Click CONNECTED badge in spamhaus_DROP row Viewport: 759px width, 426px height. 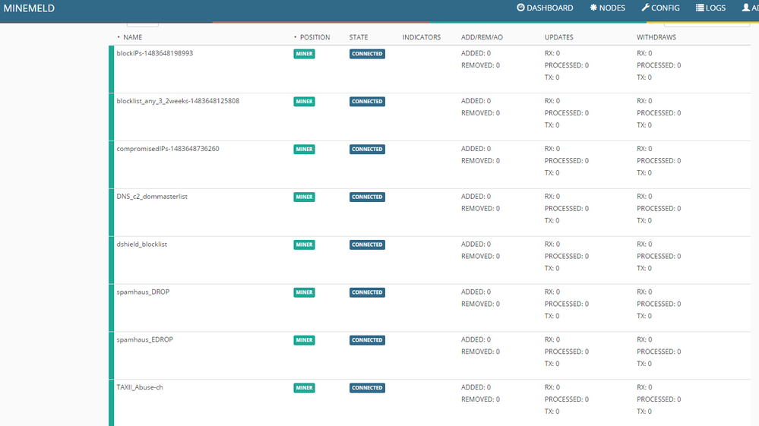367,292
